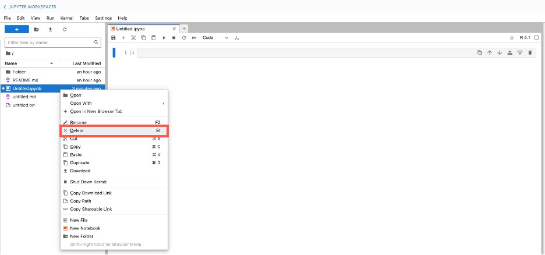The width and height of the screenshot is (545, 255).
Task: Open the Tabs menu
Action: pos(84,17)
